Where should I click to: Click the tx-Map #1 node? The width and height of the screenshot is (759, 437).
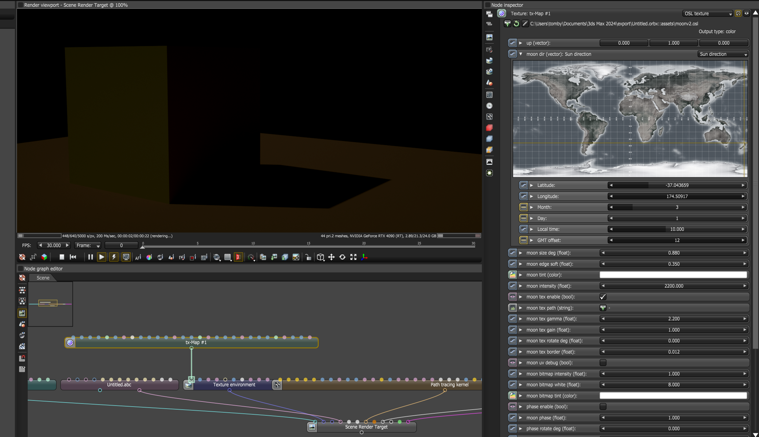(x=196, y=343)
